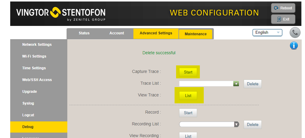Expand the Trace List dropdown
Image resolution: width=305 pixels, height=138 pixels.
[x=236, y=83]
